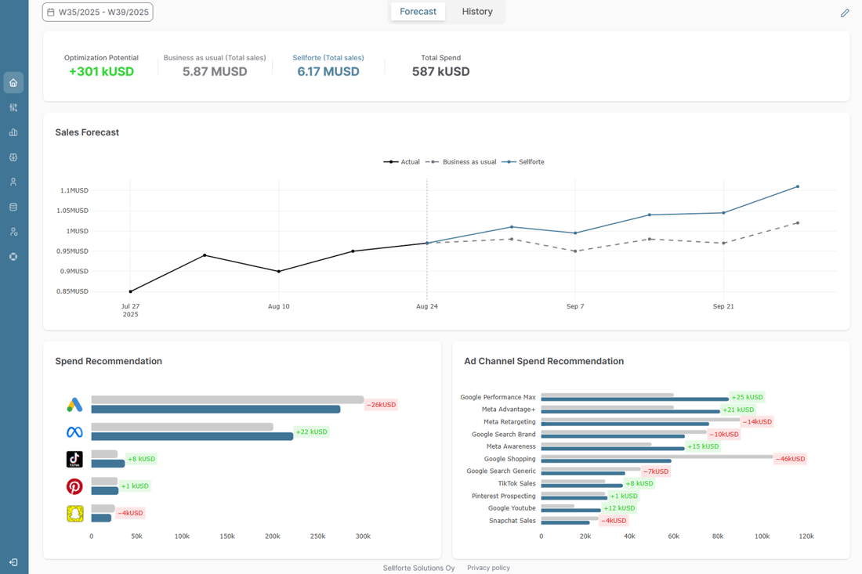
Task: Open the W35/2025 - W39/2025 date range picker
Action: point(97,13)
